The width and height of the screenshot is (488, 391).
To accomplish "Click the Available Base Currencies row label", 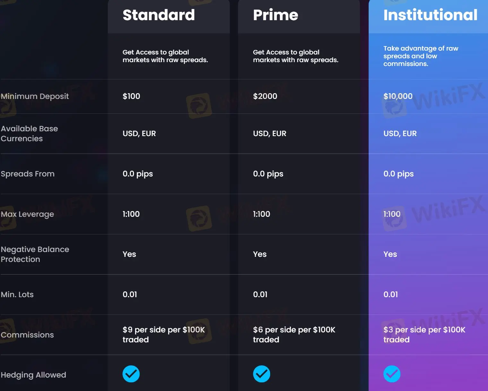I will tap(29, 134).
